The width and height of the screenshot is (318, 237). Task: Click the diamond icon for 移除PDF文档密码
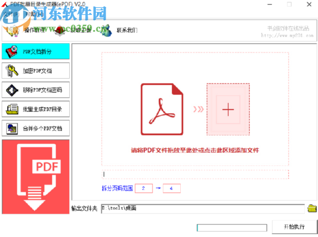click(x=12, y=90)
